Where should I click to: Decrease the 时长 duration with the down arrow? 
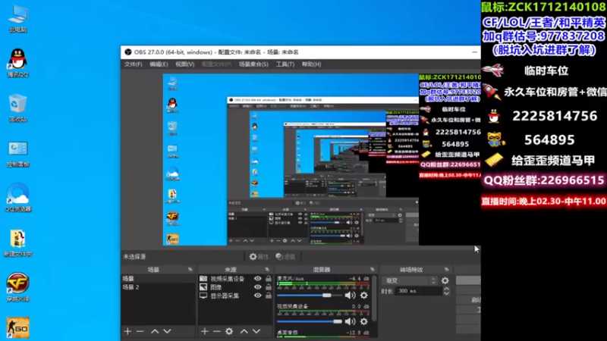coord(446,294)
